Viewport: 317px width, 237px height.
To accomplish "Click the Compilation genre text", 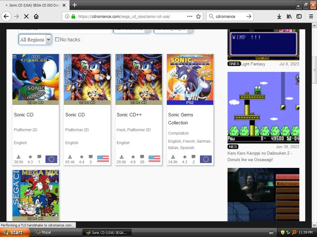I will pyautogui.click(x=178, y=133).
